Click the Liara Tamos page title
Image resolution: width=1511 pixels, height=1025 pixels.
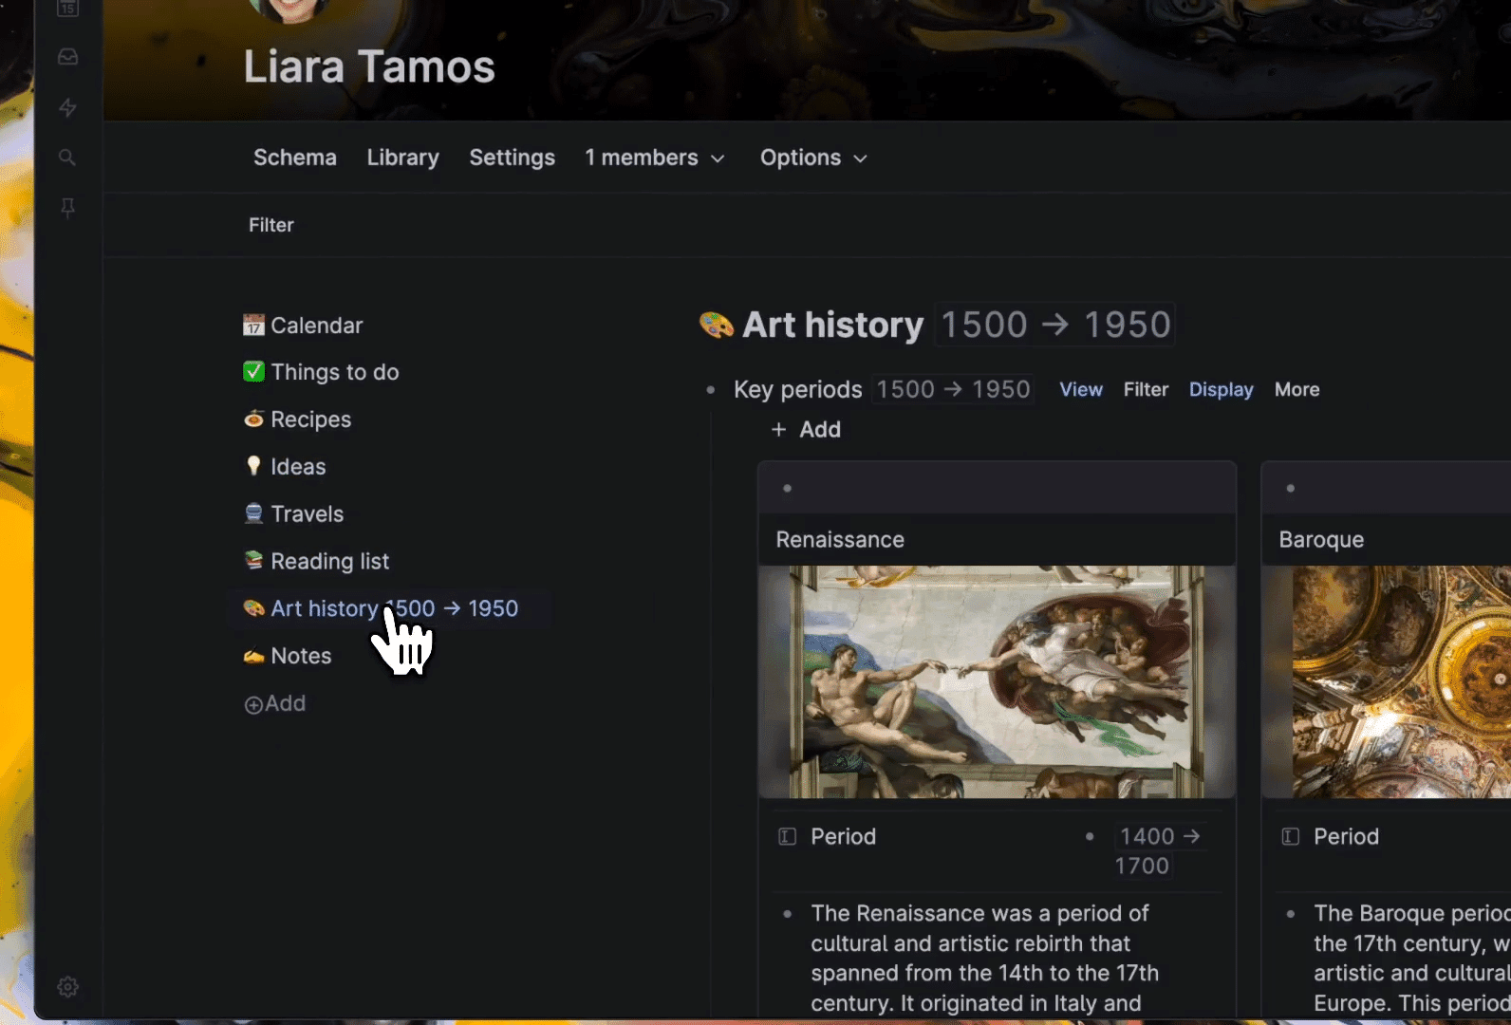369,66
